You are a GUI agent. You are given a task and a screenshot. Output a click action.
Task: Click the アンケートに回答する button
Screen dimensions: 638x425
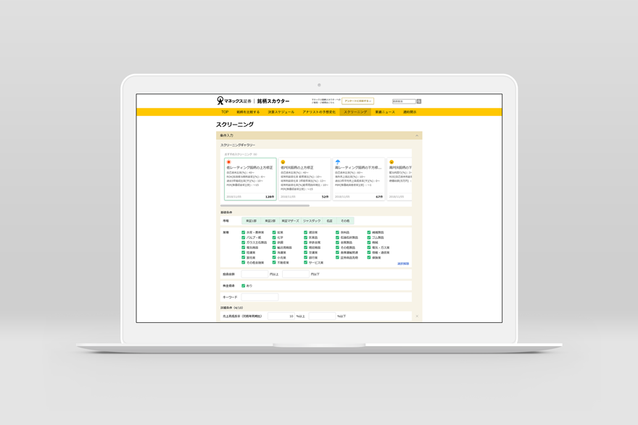pos(357,101)
